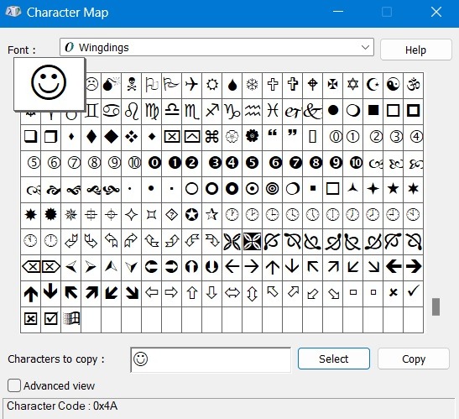Viewport: 459px width, 419px height.
Task: Select the Celtic cross symbol
Action: (x=313, y=85)
